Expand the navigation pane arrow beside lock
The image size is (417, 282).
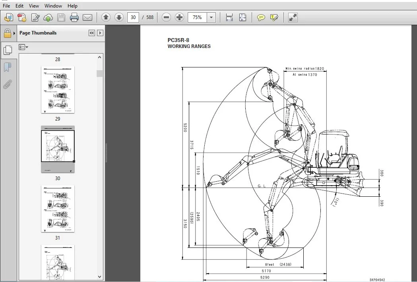click(x=14, y=33)
